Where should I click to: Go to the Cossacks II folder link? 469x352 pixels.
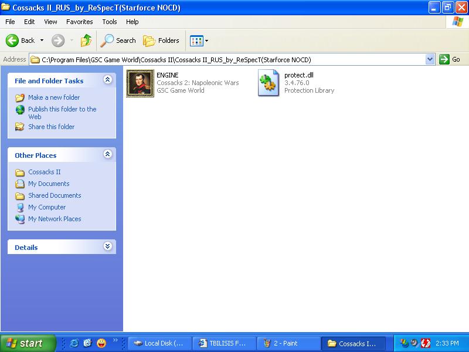click(45, 172)
